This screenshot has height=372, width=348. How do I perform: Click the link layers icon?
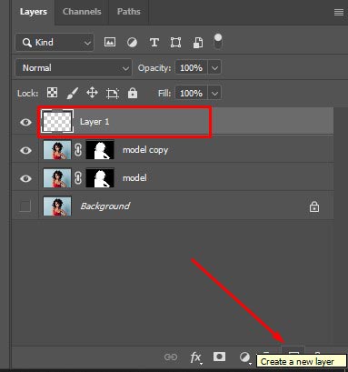pyautogui.click(x=171, y=357)
